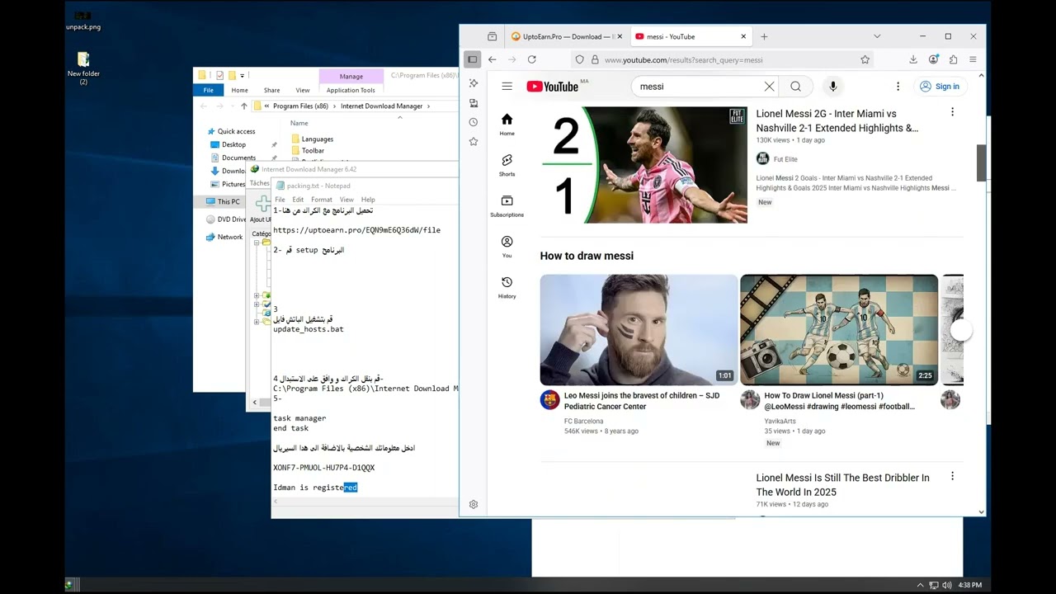Open more options for Best Dribbler video
Viewport: 1056px width, 594px height.
click(952, 476)
